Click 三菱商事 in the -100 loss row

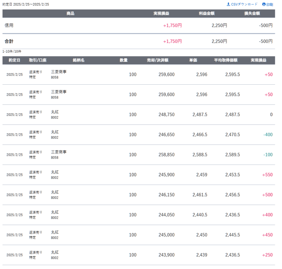(x=59, y=152)
